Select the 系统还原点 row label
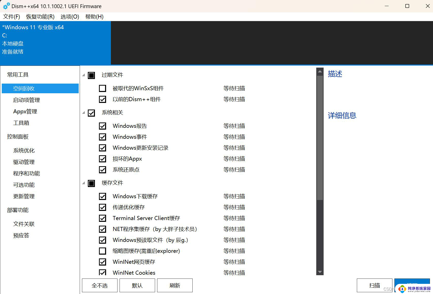The width and height of the screenshot is (433, 294). pyautogui.click(x=126, y=170)
